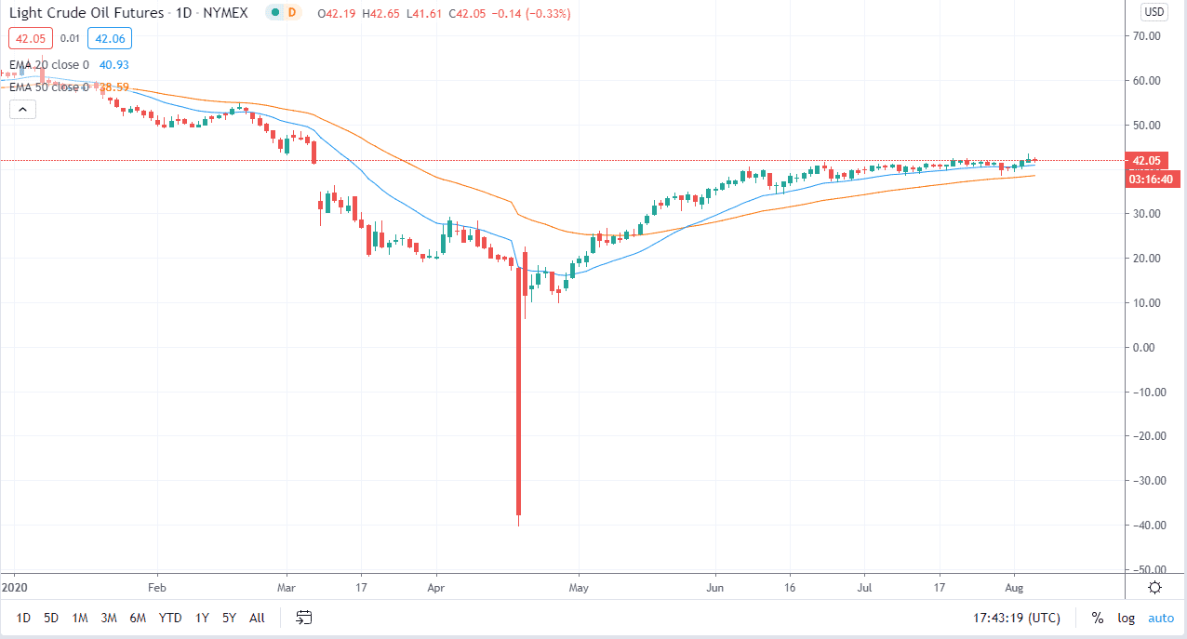This screenshot has height=639, width=1187.
Task: Open the USD currency dropdown
Action: pos(1154,12)
